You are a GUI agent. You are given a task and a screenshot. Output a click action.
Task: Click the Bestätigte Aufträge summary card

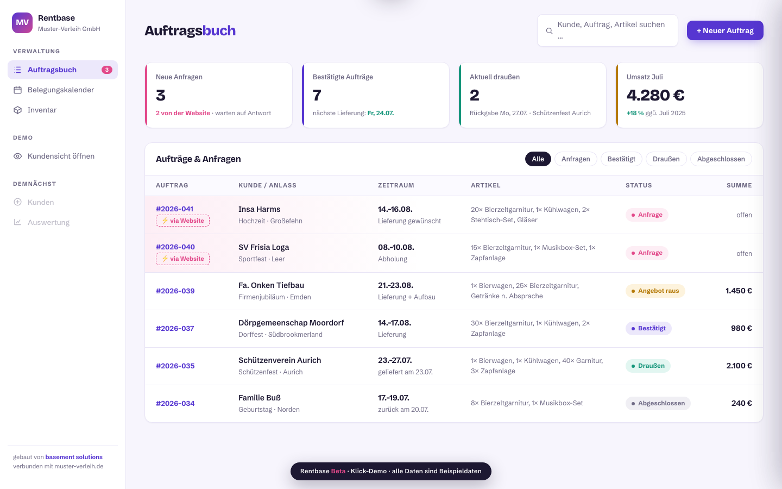[x=376, y=95]
